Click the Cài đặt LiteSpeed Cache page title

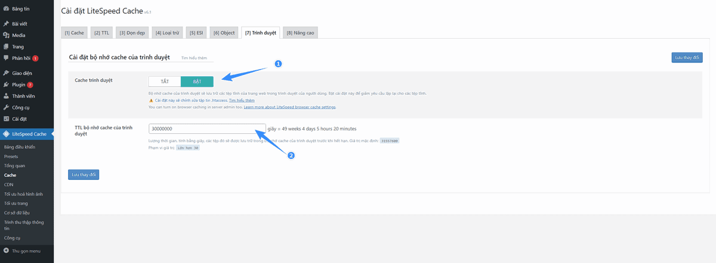click(x=102, y=11)
